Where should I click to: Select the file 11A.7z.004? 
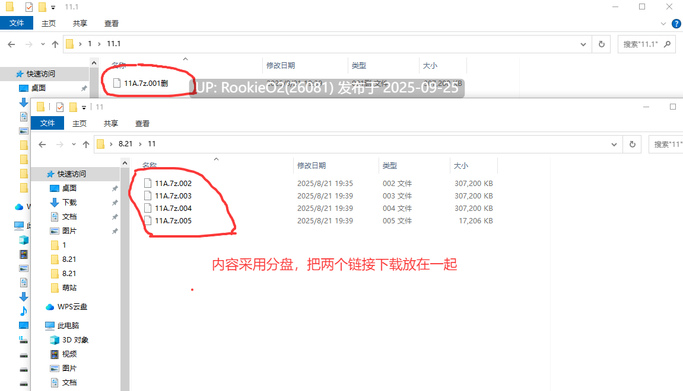(x=173, y=209)
